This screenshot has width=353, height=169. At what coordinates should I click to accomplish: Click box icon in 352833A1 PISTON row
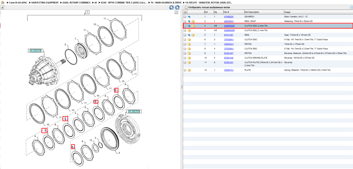click(x=189, y=44)
